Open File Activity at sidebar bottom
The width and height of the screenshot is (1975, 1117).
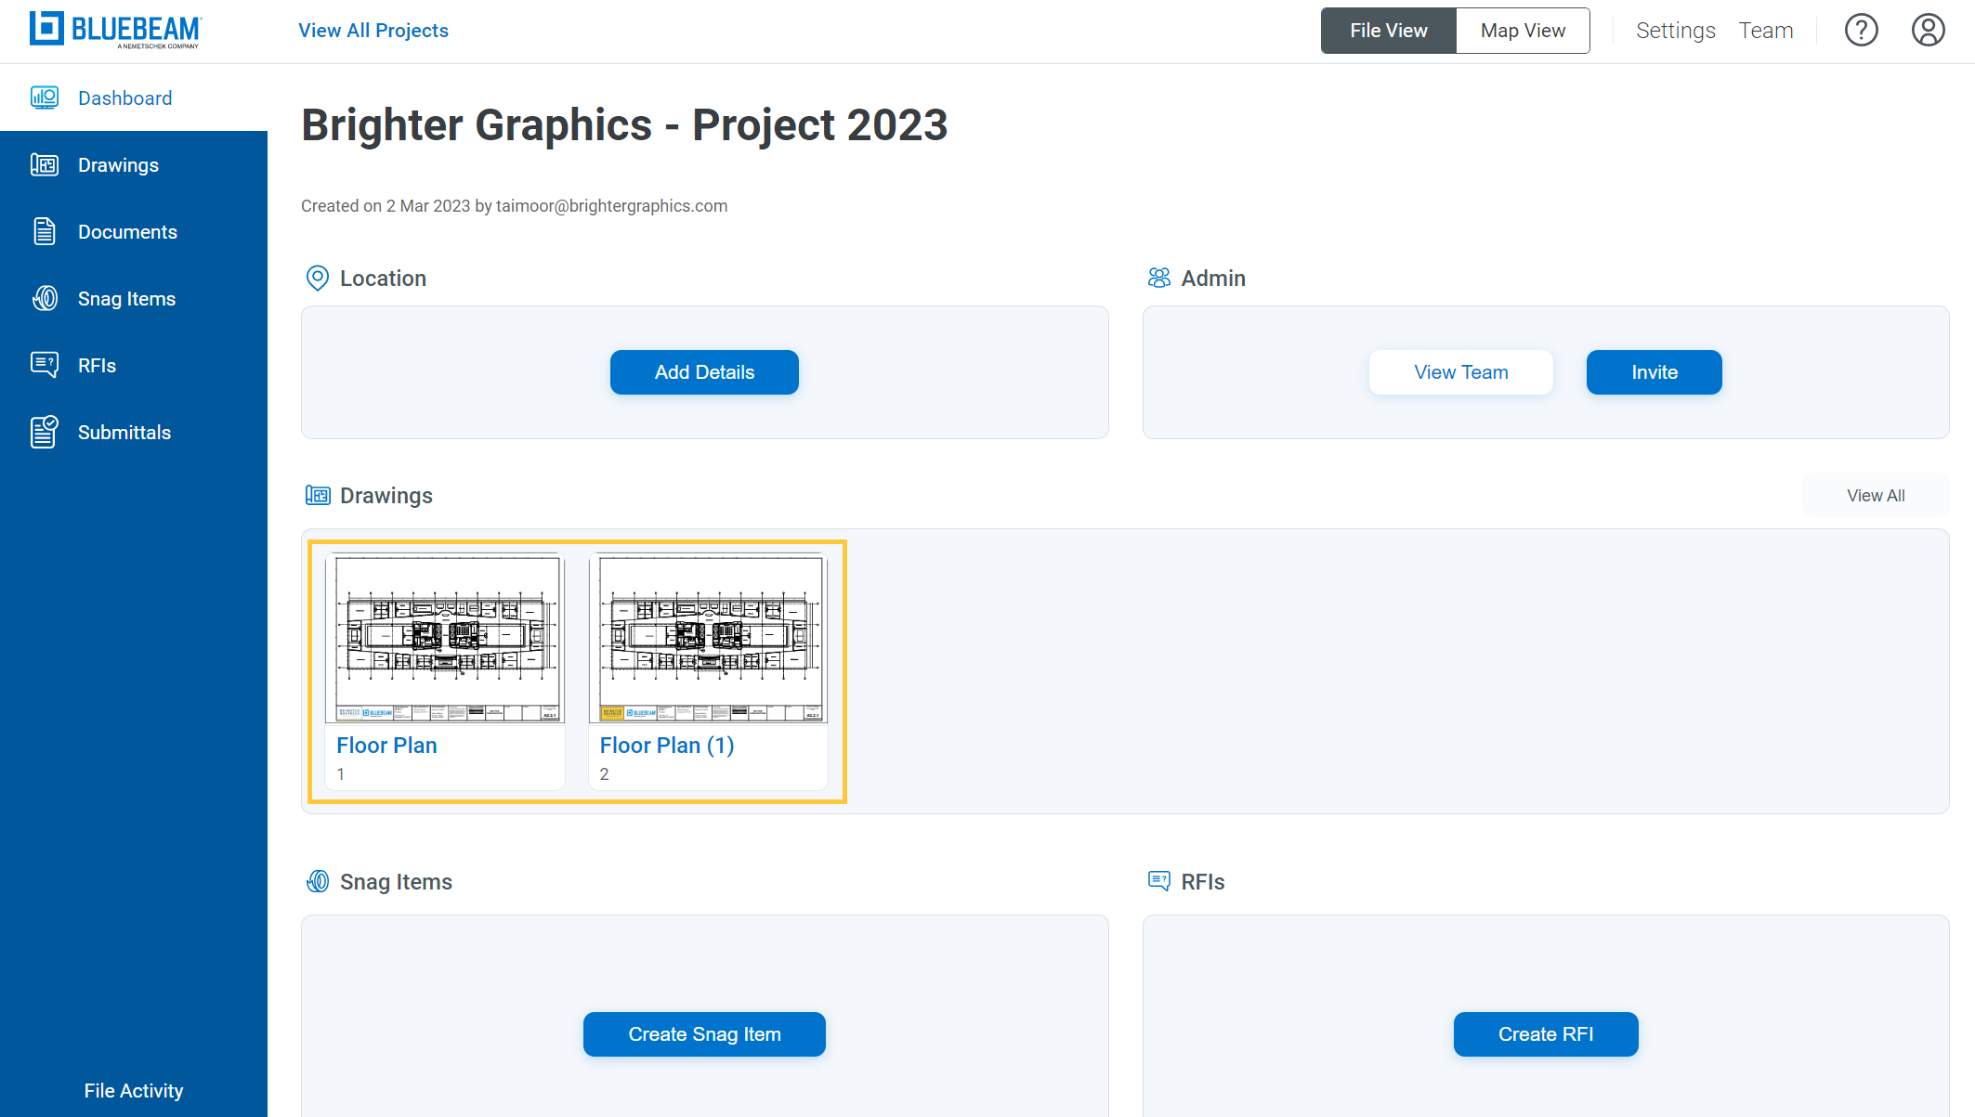pyautogui.click(x=134, y=1090)
